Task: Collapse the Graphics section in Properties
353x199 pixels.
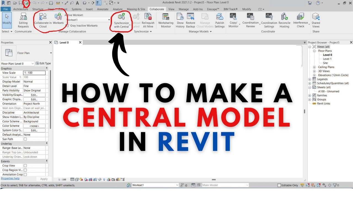Action: point(46,68)
